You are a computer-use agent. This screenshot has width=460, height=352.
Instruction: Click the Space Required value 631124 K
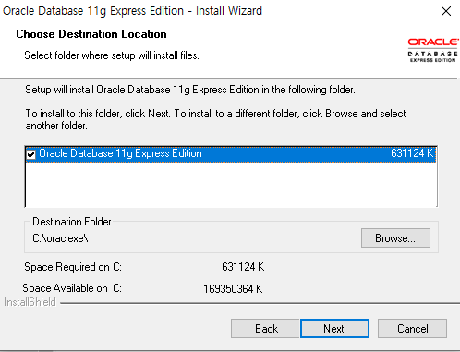[243, 267]
